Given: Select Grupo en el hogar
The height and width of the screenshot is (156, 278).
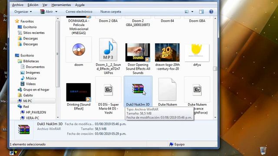Looking at the screenshot, I should click(33, 90).
